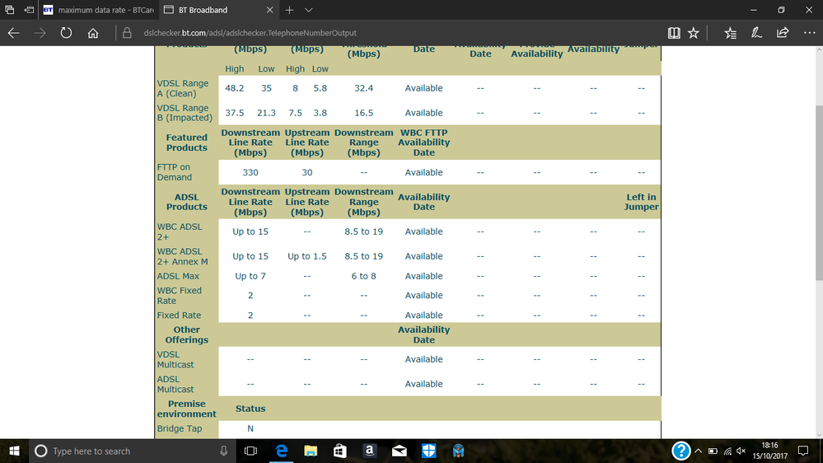Click the 48.2 high downstream value
This screenshot has width=823, height=463.
pyautogui.click(x=234, y=88)
